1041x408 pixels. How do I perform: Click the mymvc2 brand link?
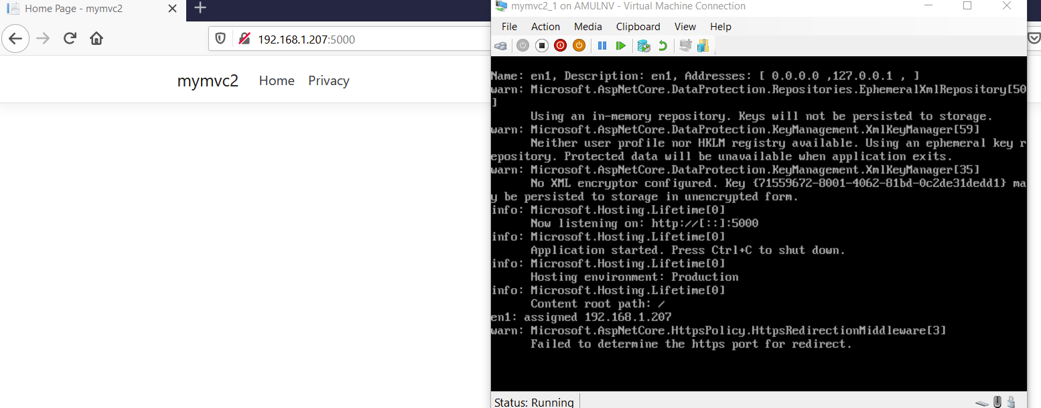coord(208,80)
